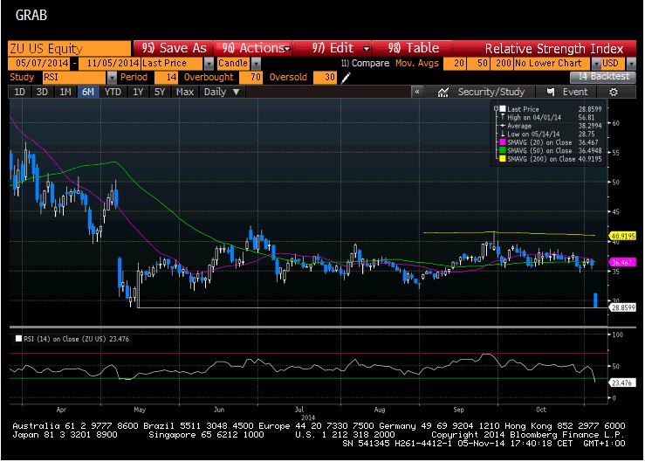Click the Security/Study button label
This screenshot has width=645, height=462.
(x=491, y=92)
